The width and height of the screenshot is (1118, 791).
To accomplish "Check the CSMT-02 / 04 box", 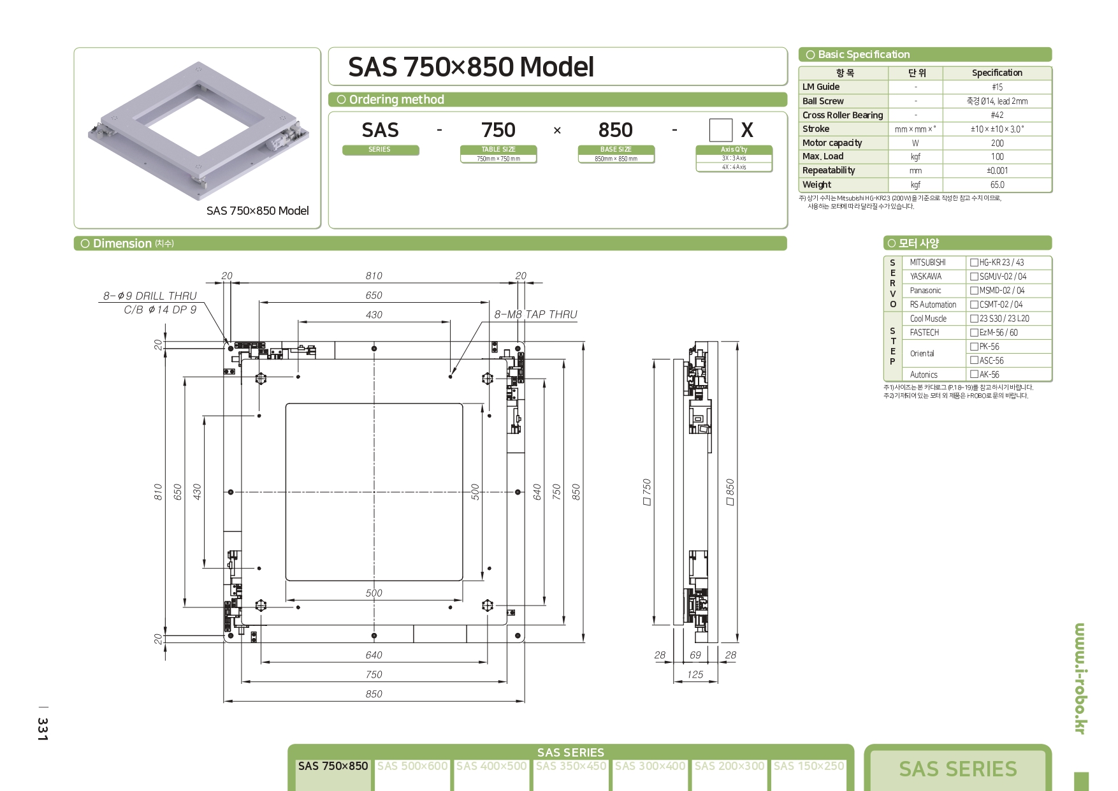I will point(974,305).
